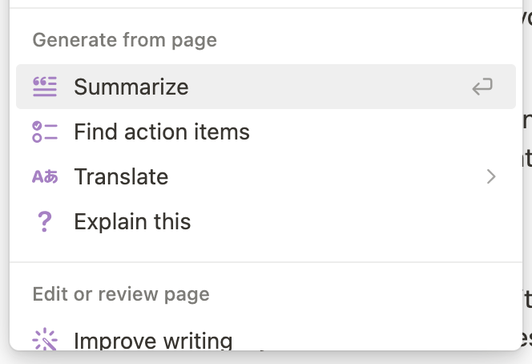
Task: Click the Edit or review page heading
Action: [x=121, y=294]
